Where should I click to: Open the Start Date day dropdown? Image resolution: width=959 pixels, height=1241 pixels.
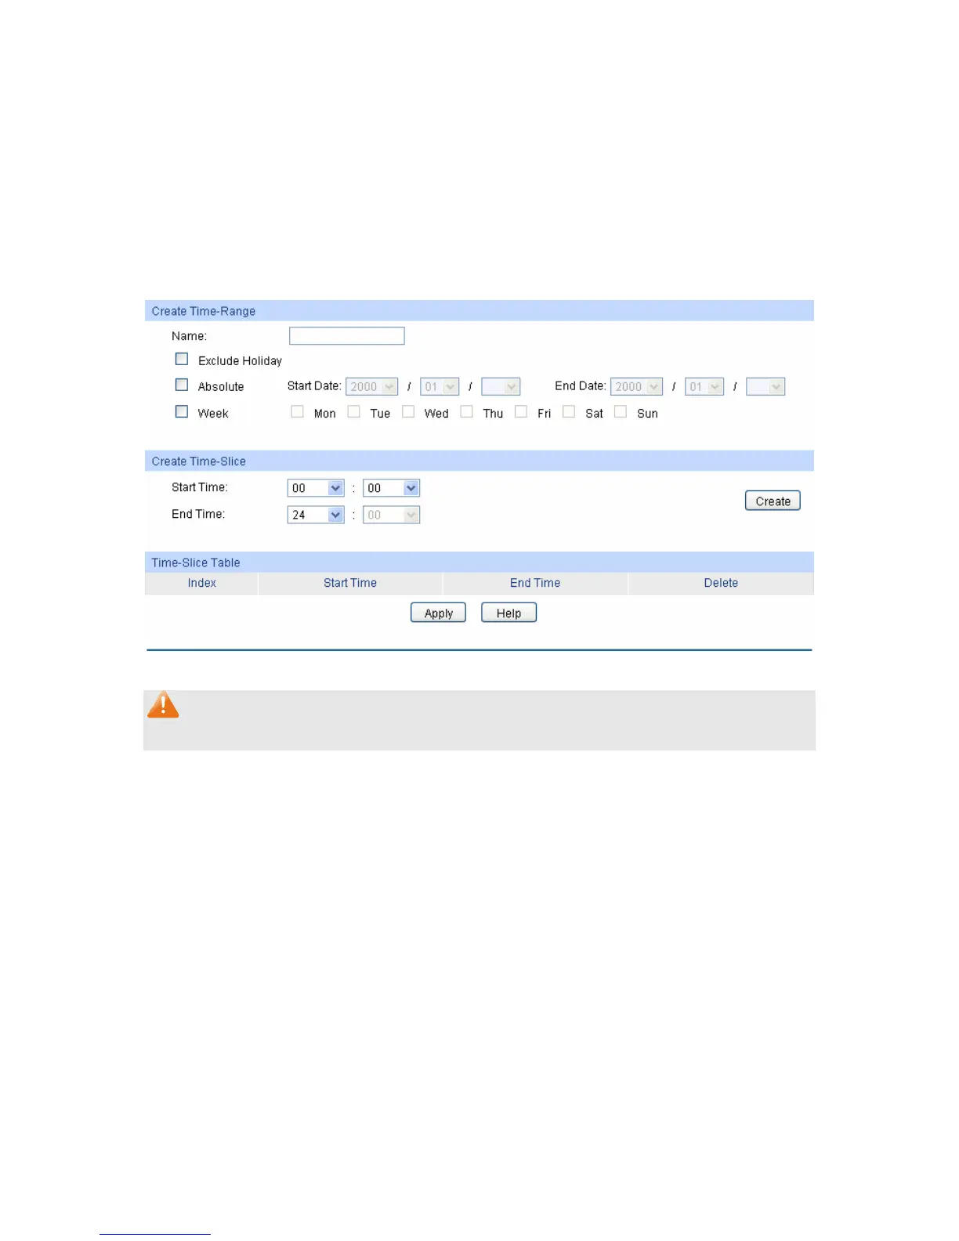[501, 386]
